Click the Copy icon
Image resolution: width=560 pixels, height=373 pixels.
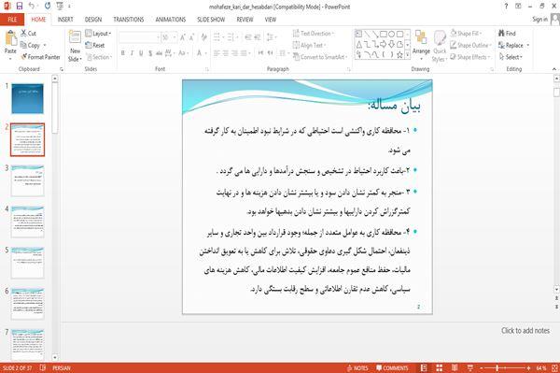(x=31, y=46)
